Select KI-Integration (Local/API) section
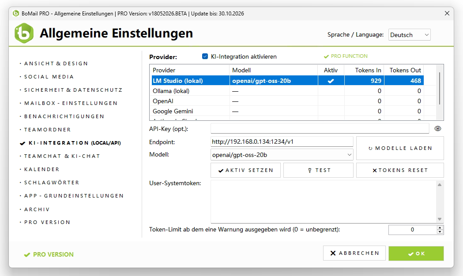This screenshot has width=463, height=276. (x=70, y=143)
